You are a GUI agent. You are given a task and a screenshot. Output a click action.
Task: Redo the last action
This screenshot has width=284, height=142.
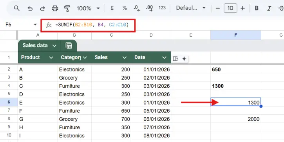[42, 9]
